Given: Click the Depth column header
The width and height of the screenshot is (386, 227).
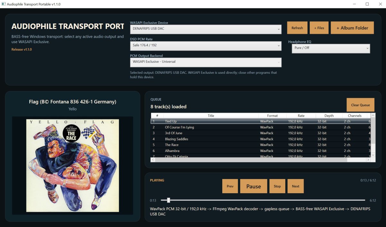Looking at the screenshot, I should tap(329, 116).
